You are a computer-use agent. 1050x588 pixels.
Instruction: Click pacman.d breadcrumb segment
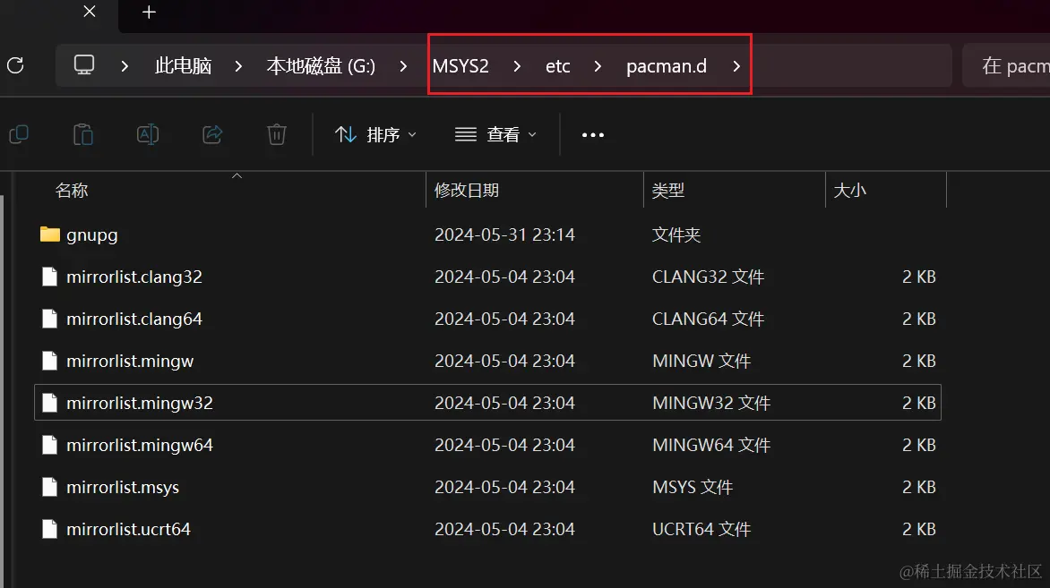(x=667, y=66)
